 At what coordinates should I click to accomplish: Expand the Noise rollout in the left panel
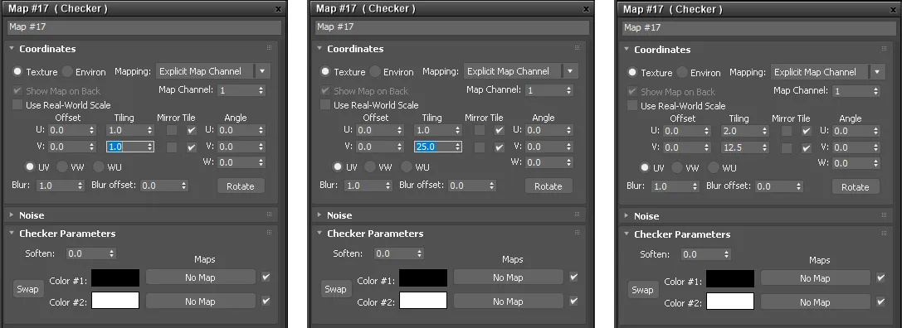pos(12,215)
